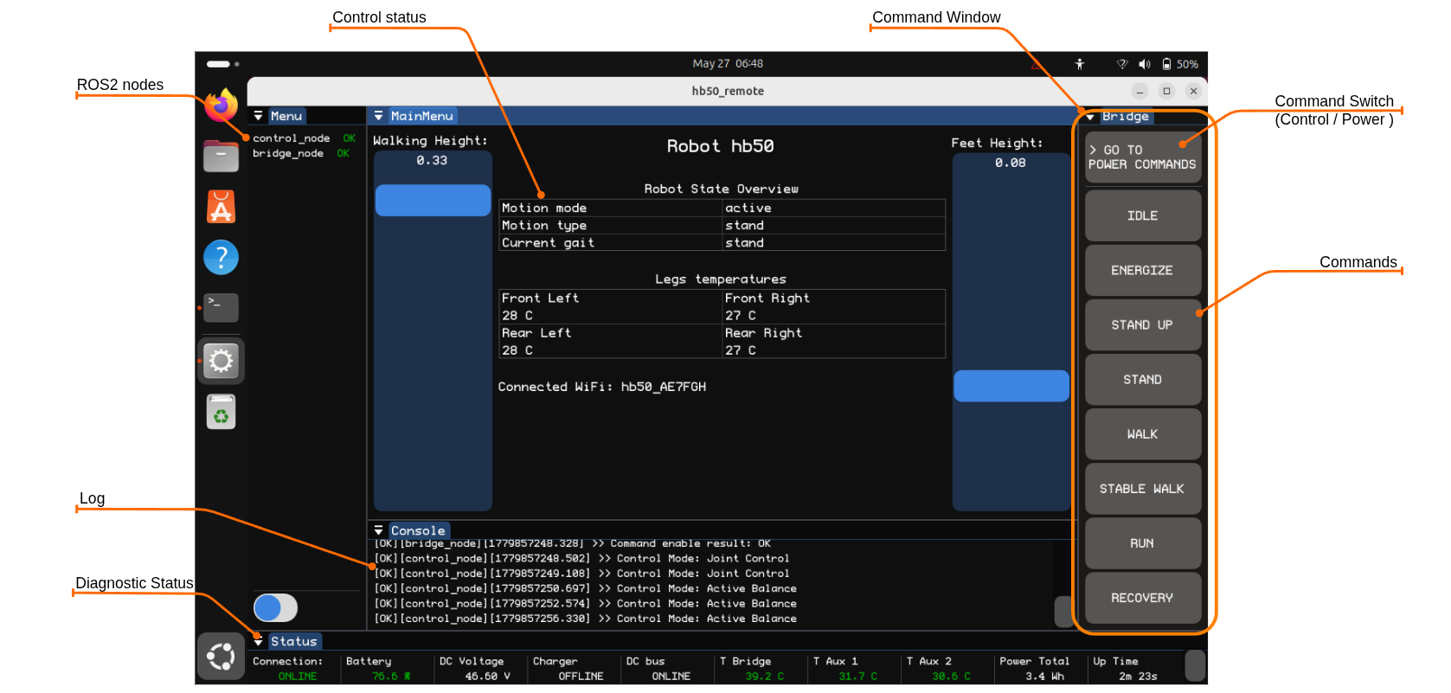Click the battery 50% indicator

pos(1180,64)
